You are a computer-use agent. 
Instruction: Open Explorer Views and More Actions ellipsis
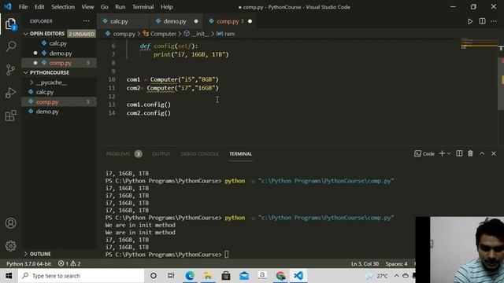tap(87, 21)
